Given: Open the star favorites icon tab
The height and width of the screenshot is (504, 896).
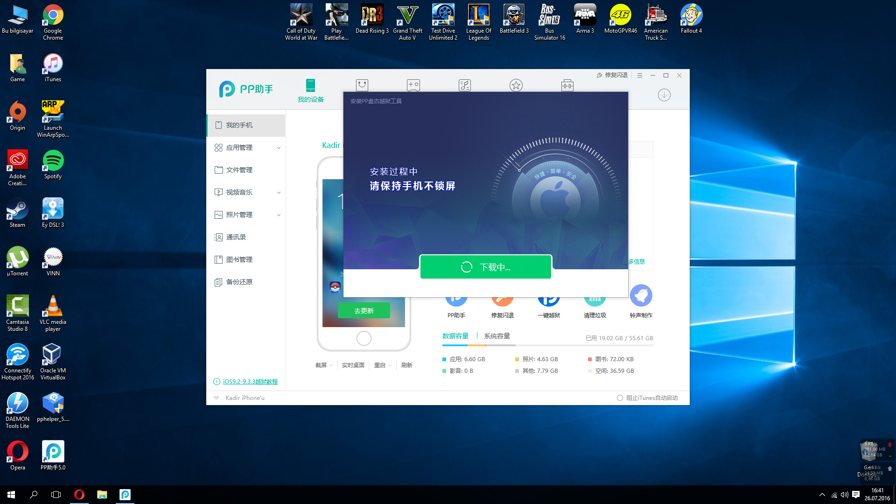Looking at the screenshot, I should click(516, 85).
